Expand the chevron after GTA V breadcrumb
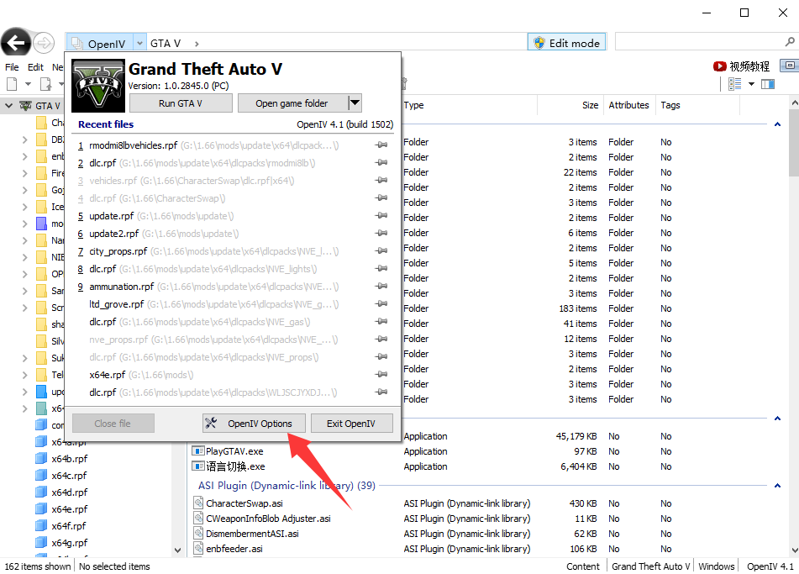Viewport: 799px width, 574px height. 197,44
